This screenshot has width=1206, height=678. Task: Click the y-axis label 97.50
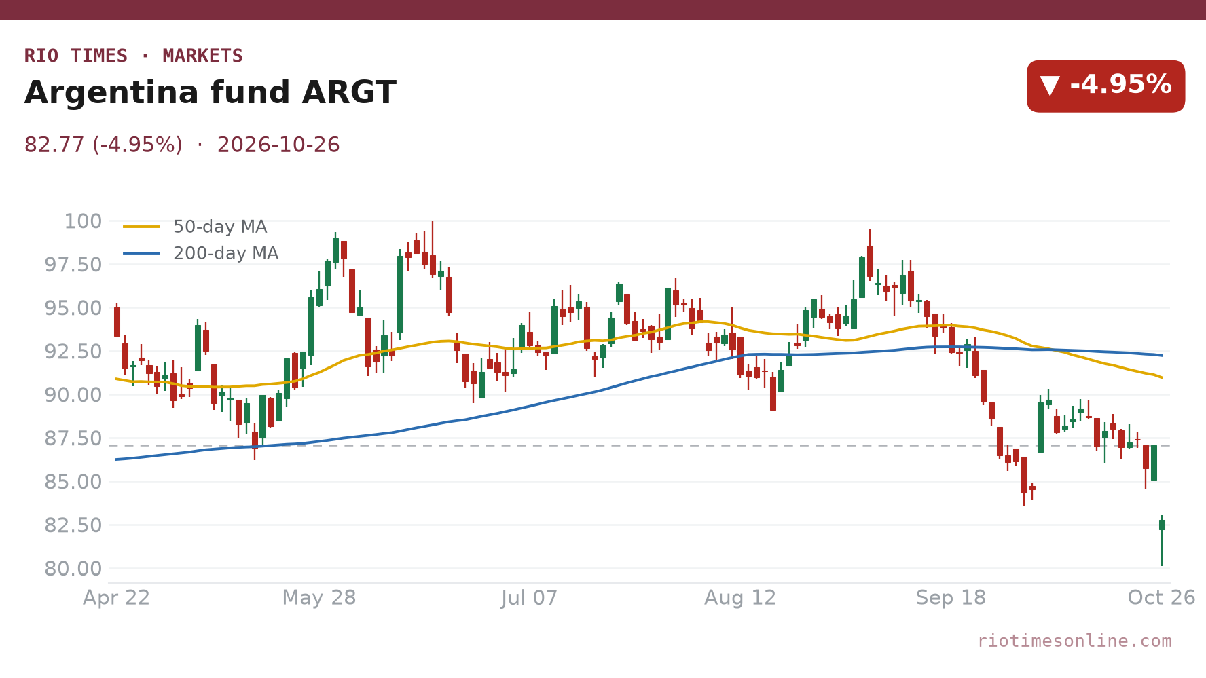(73, 265)
